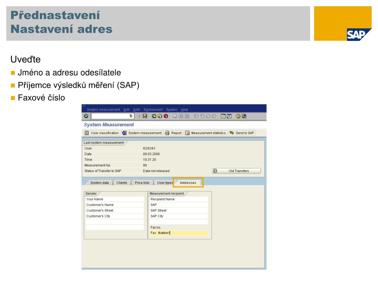Click the Customer's Name field
Screen dimensions: 378x283
point(114,205)
